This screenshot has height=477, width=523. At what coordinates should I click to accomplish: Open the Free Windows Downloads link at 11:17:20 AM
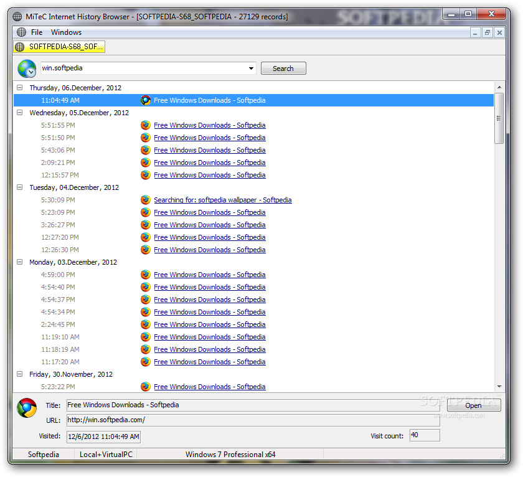pyautogui.click(x=209, y=362)
